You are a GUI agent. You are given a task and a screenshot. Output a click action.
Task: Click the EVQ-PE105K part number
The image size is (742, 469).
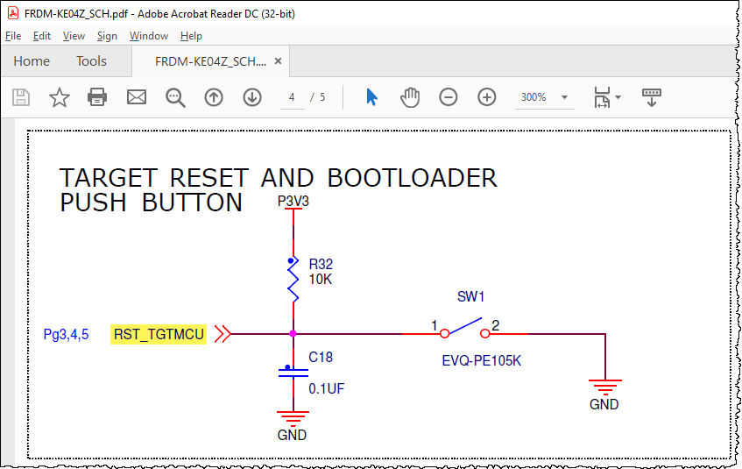pos(481,361)
